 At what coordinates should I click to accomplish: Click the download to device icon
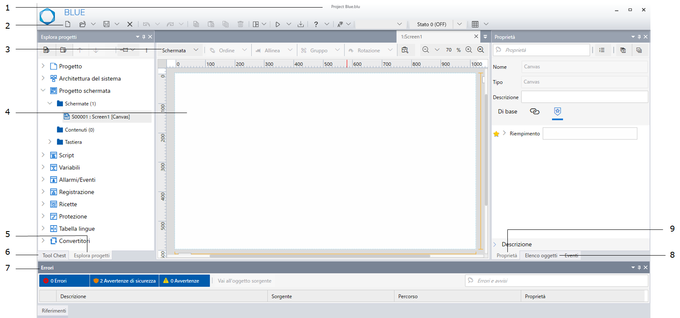tap(301, 24)
